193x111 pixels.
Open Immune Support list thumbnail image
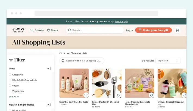(172, 83)
